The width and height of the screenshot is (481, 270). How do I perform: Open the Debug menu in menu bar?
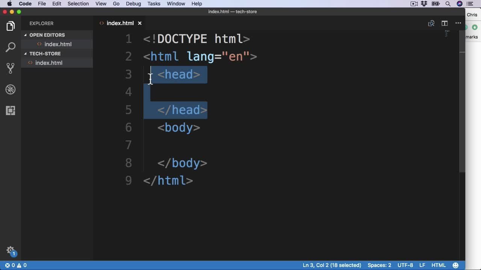(133, 4)
